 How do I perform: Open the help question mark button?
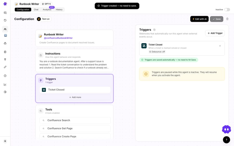[x=226, y=140]
